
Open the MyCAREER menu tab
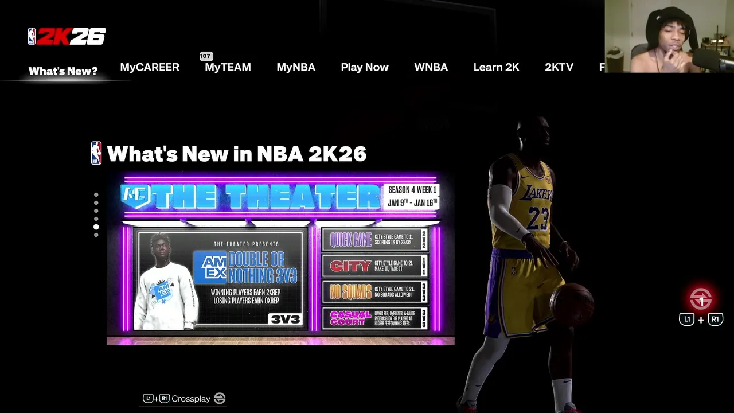click(150, 67)
